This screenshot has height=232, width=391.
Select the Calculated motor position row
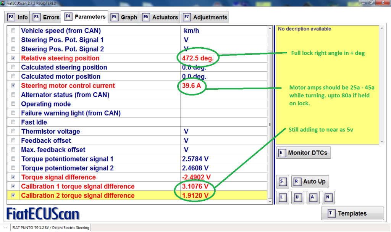[64, 77]
